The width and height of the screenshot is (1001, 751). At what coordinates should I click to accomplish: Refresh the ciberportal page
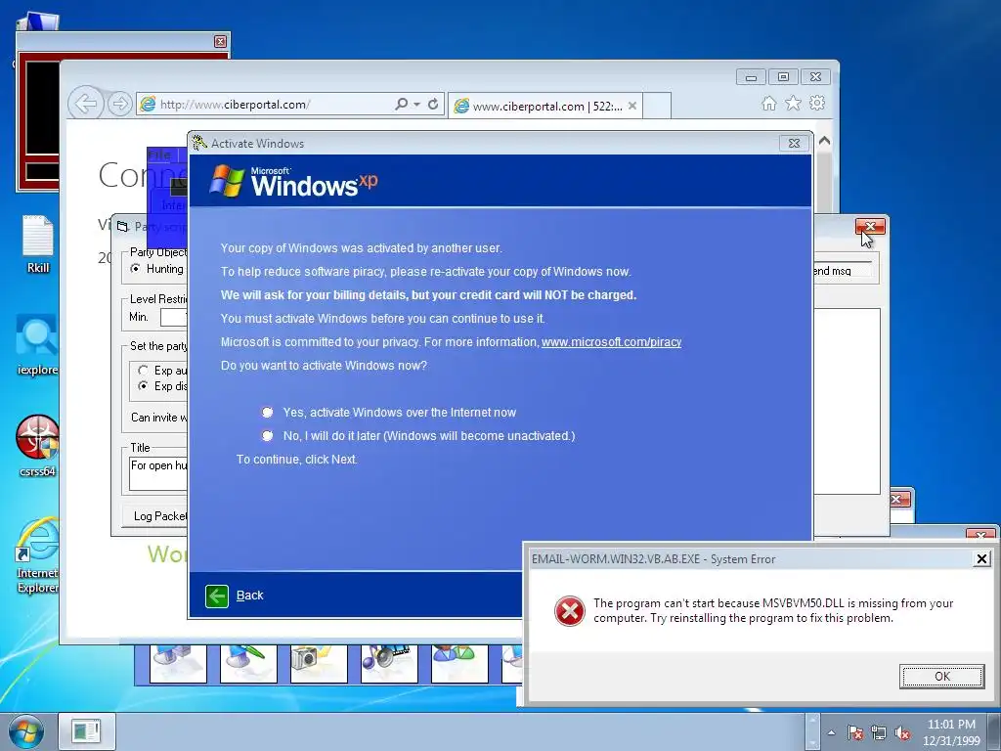(x=433, y=104)
